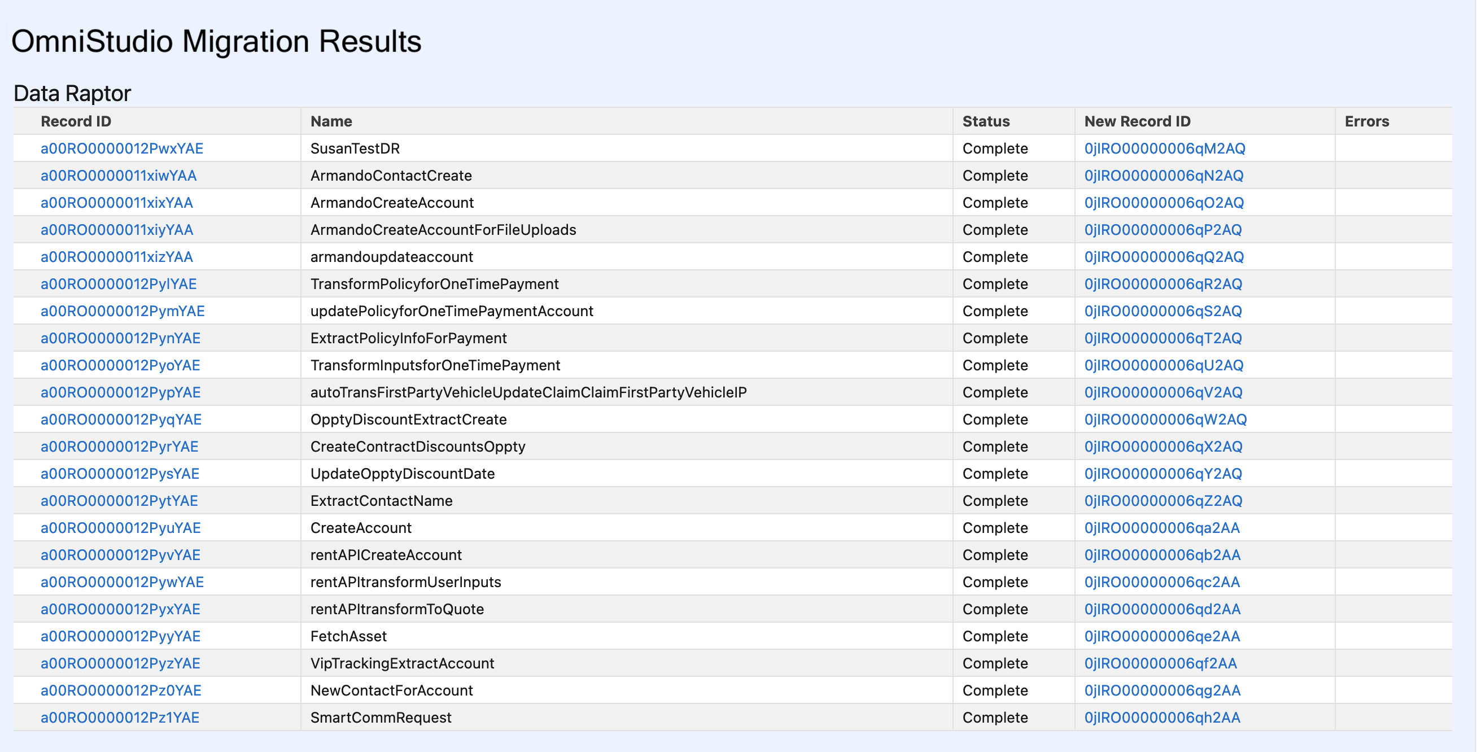Open record link a00RO0000011xiwYAA
The image size is (1477, 752).
pos(118,176)
